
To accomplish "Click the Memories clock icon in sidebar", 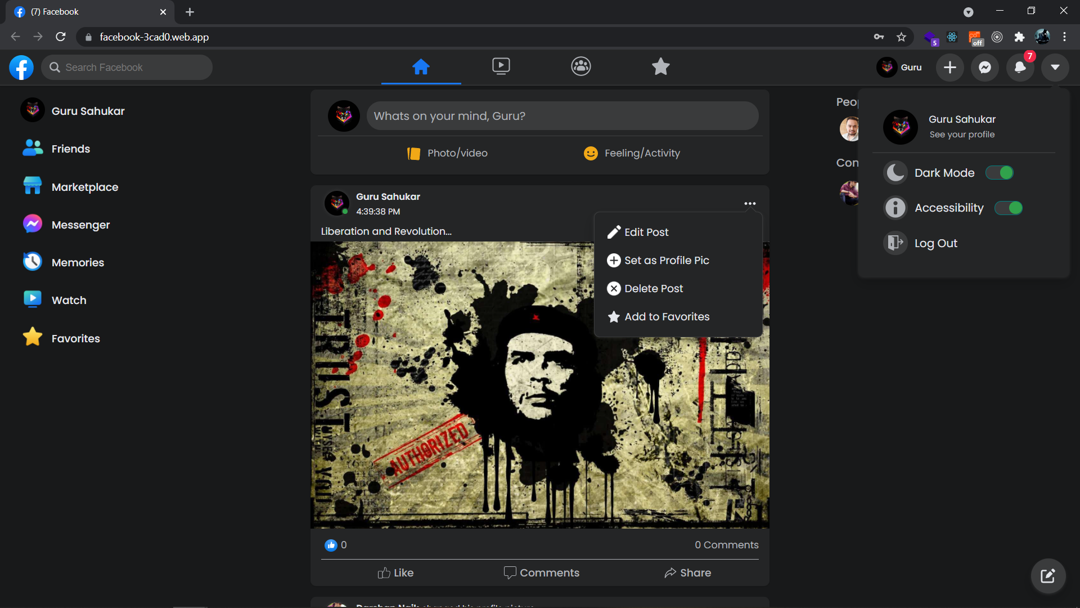I will click(33, 262).
